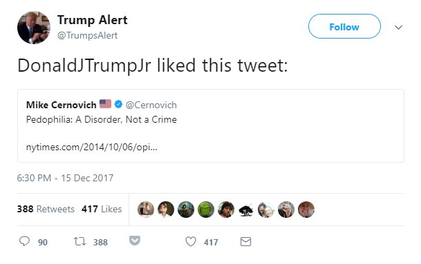Send tweet via envelope message icon

point(245,241)
